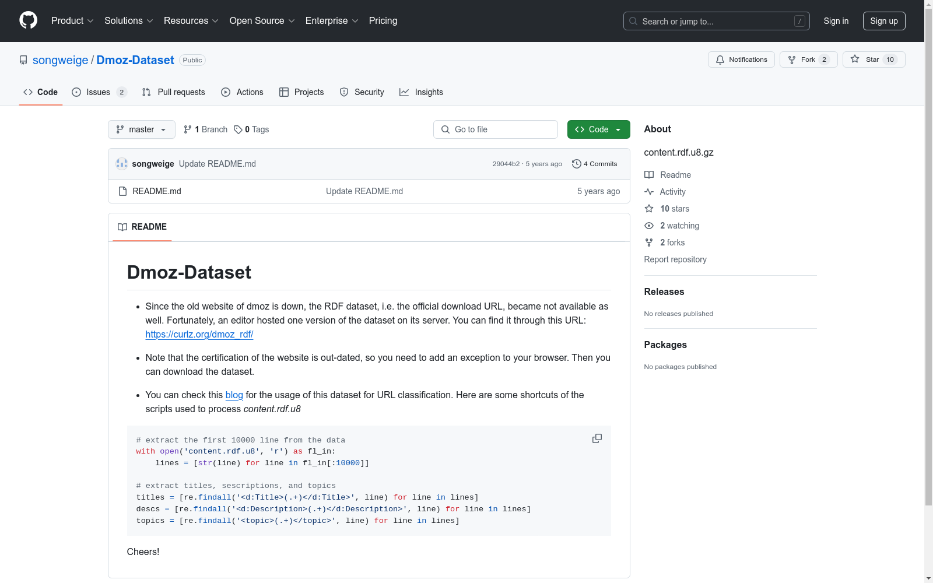The height and width of the screenshot is (583, 933).
Task: Switch to the Projects tab
Action: pyautogui.click(x=301, y=92)
